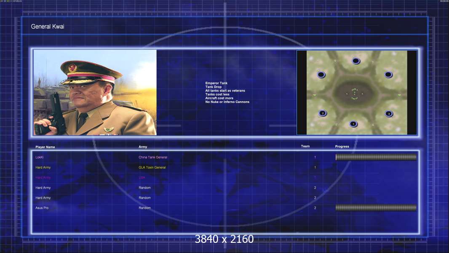Click 'Hard Army' name beside GLA Toxin General
The width and height of the screenshot is (449, 253).
43,167
